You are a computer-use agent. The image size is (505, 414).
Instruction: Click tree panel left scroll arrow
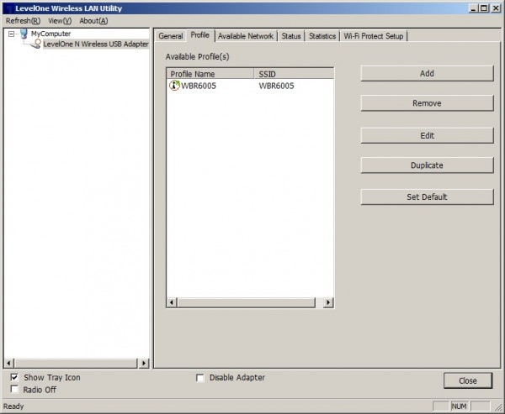coord(8,364)
